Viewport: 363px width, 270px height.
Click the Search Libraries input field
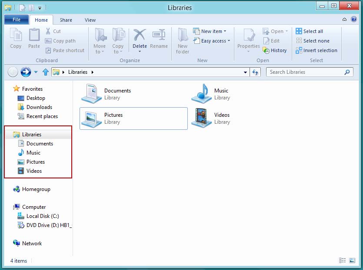(x=304, y=72)
